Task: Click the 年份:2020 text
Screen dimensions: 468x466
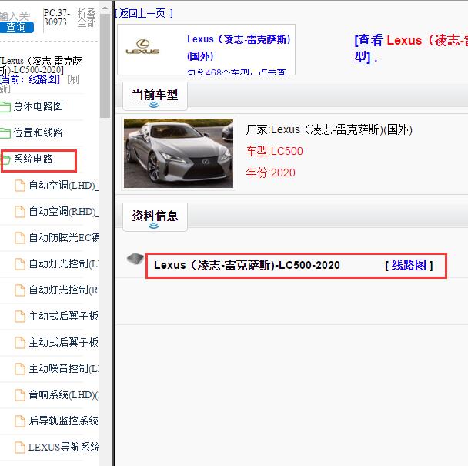Action: (271, 173)
